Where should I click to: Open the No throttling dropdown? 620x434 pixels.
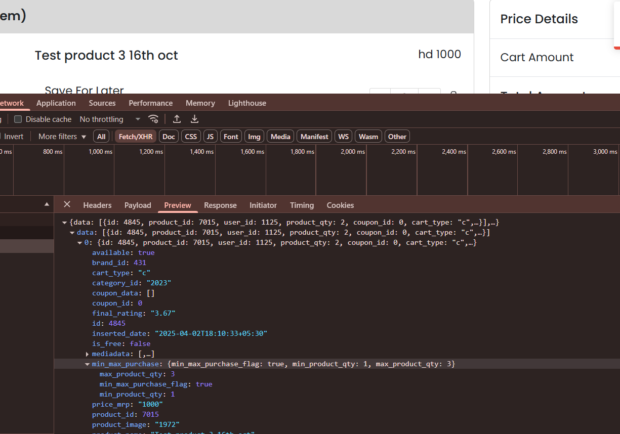tap(110, 119)
